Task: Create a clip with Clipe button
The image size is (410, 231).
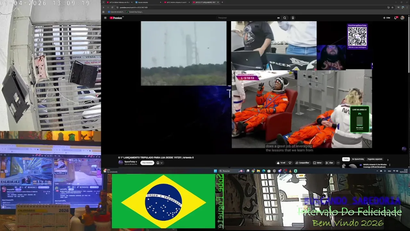Action: point(329,163)
